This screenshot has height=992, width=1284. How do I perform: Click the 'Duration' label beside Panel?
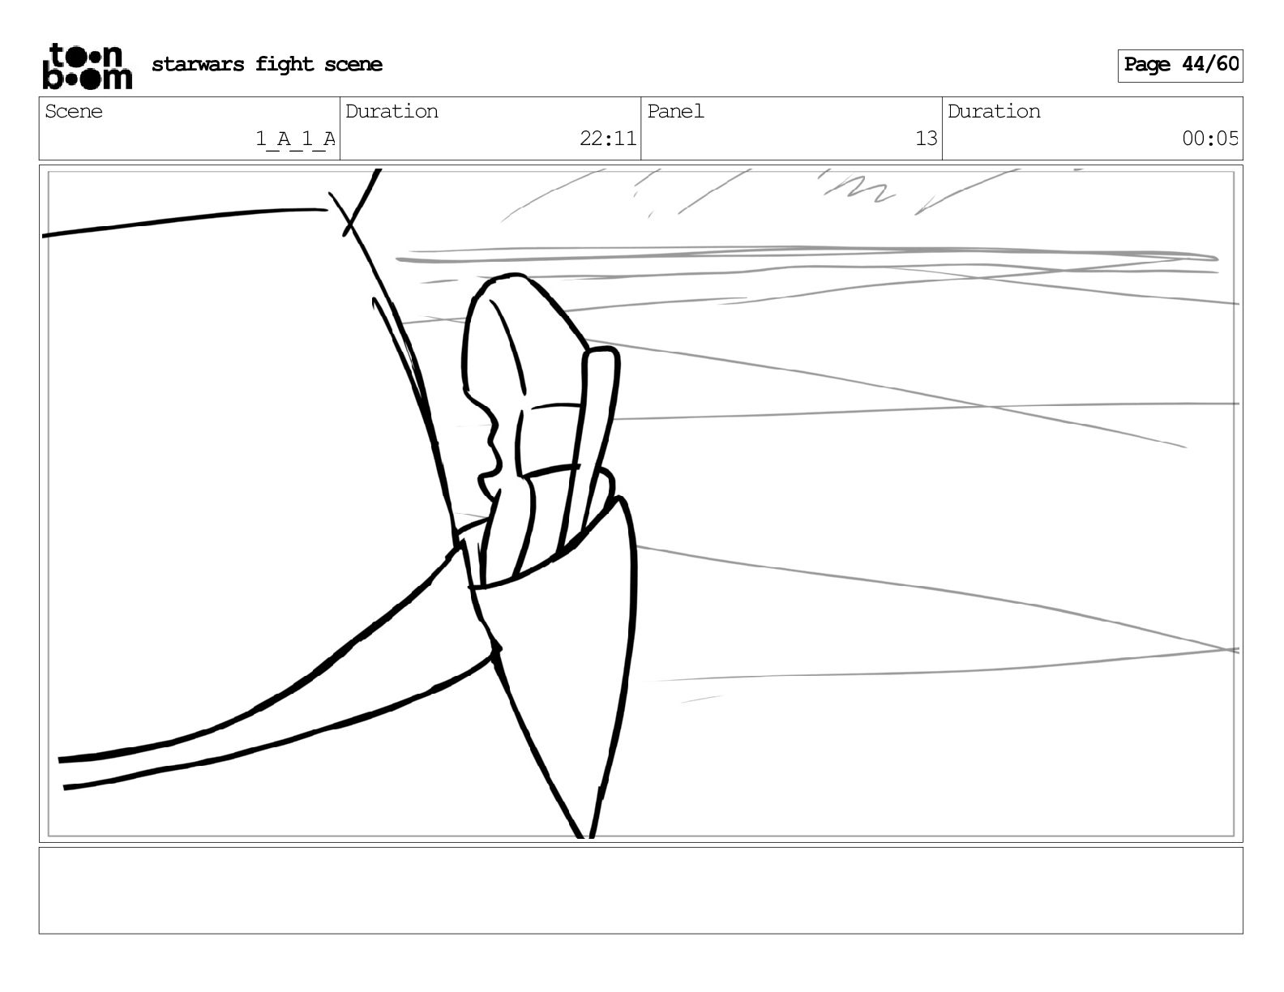[x=994, y=112]
